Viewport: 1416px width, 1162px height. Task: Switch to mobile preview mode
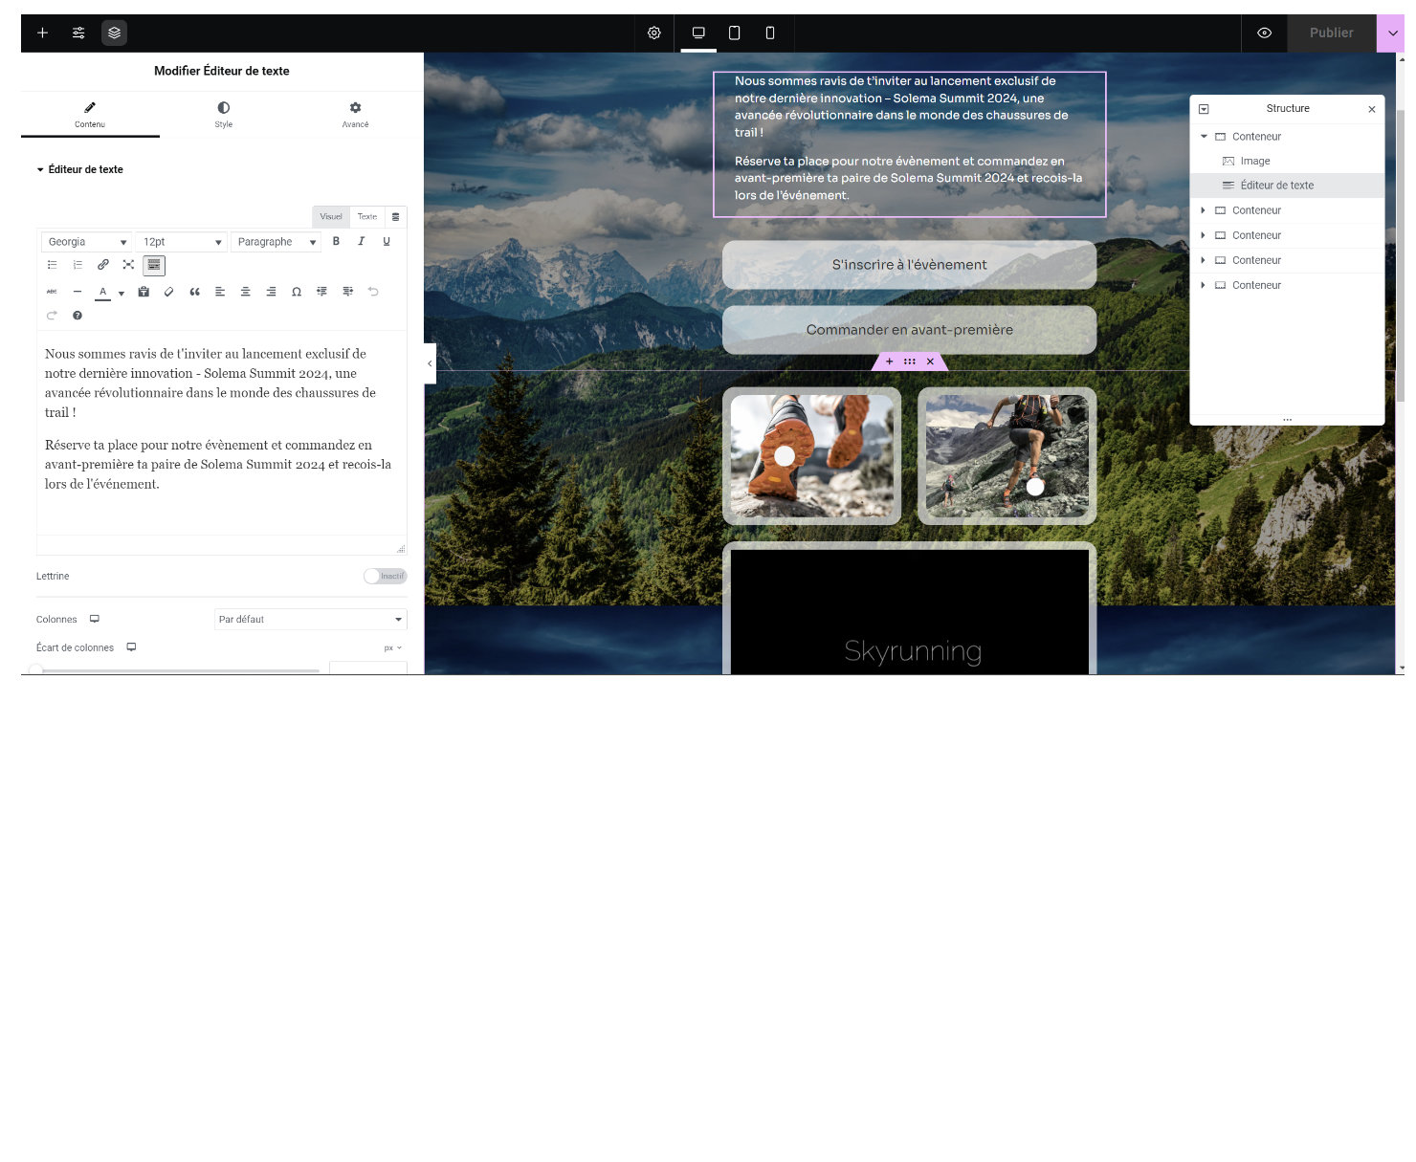pyautogui.click(x=770, y=33)
